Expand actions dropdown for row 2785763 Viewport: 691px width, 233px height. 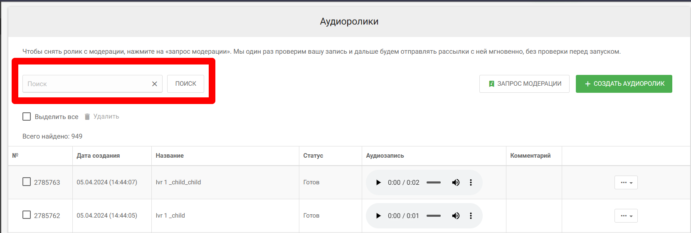(x=626, y=183)
